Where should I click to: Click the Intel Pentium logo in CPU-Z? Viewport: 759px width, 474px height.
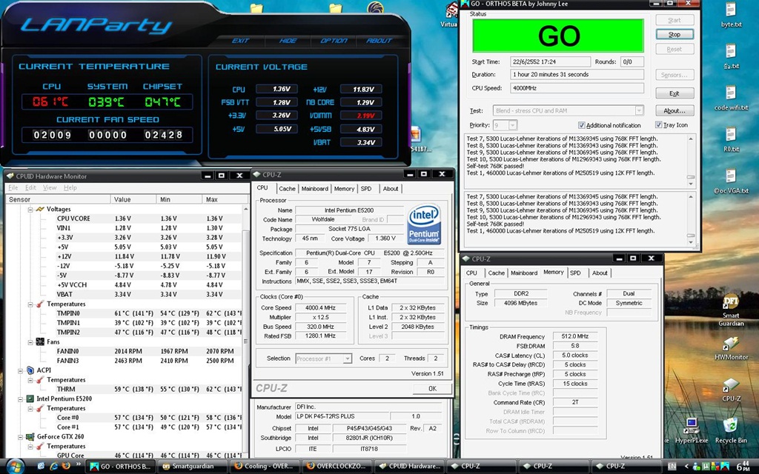(424, 224)
